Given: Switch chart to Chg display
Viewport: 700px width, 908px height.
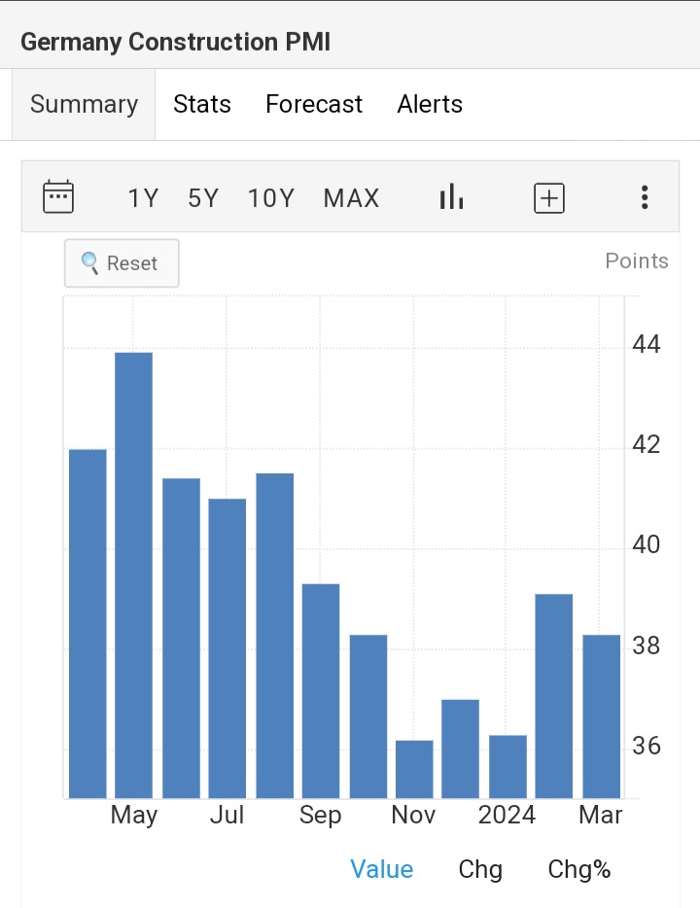Looking at the screenshot, I should pyautogui.click(x=480, y=869).
